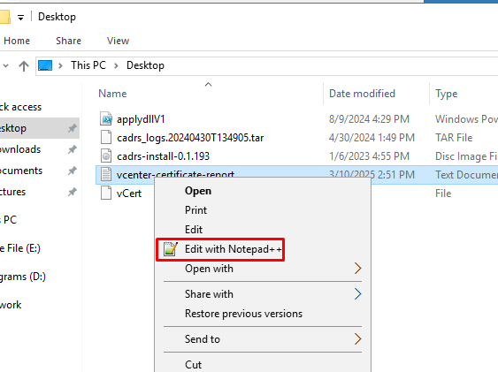This screenshot has height=372, width=498.
Task: Click the pin icon next to Downloads
Action: coord(73,149)
